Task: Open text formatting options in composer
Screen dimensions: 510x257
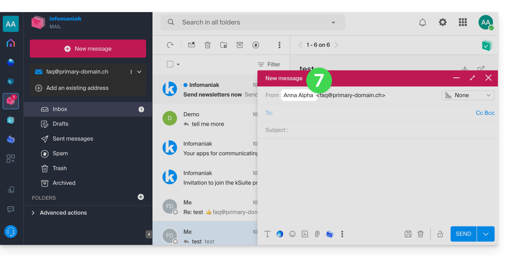Action: [x=267, y=234]
